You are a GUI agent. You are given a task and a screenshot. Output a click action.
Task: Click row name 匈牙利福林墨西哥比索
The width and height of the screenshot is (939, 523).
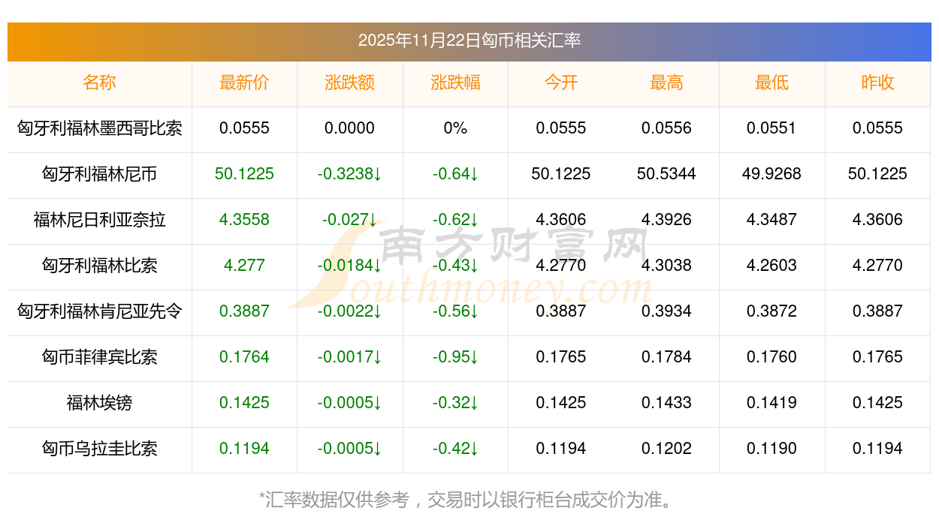[x=100, y=128]
